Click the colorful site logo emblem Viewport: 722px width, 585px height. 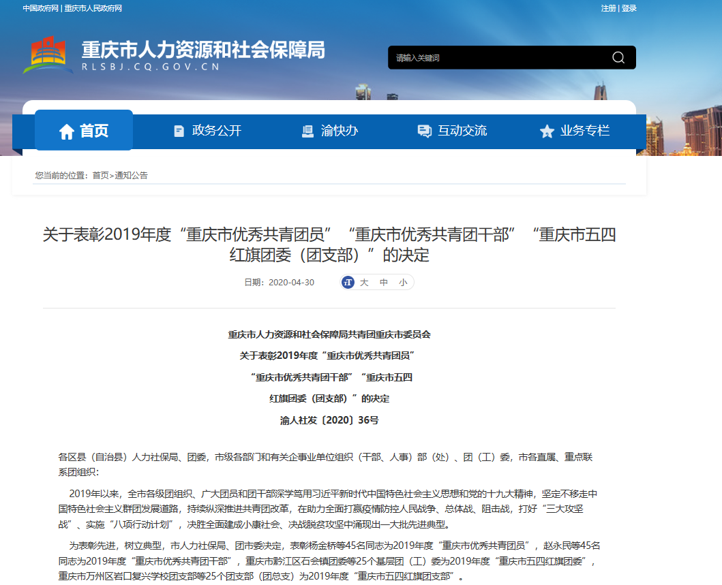point(48,56)
